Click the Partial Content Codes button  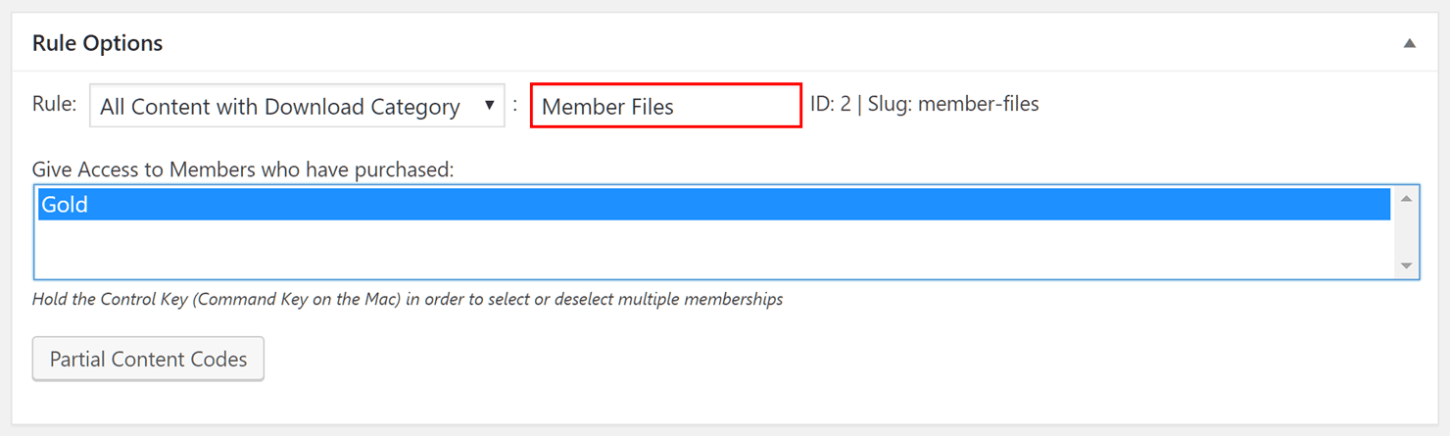tap(148, 360)
